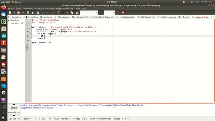
Task: Open Firefox from the dock
Action: [x=4, y=7]
